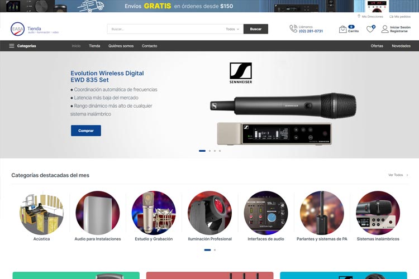This screenshot has width=419, height=279.
Task: Click the Estudio y Grabación label
Action: (x=154, y=239)
